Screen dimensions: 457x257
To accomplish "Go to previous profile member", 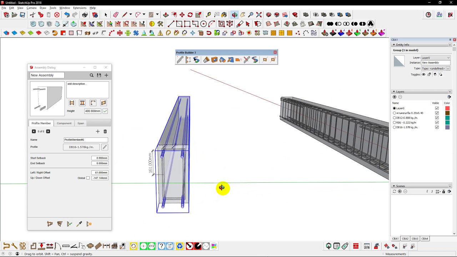I will click(34, 131).
